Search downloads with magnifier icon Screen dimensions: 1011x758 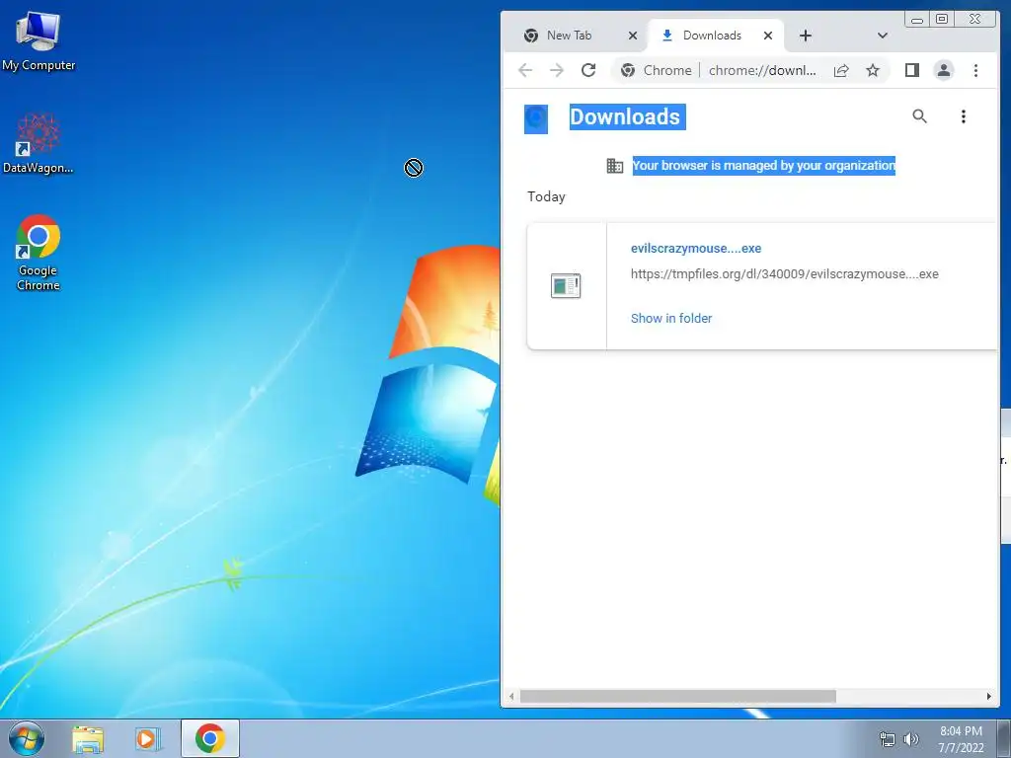919,116
